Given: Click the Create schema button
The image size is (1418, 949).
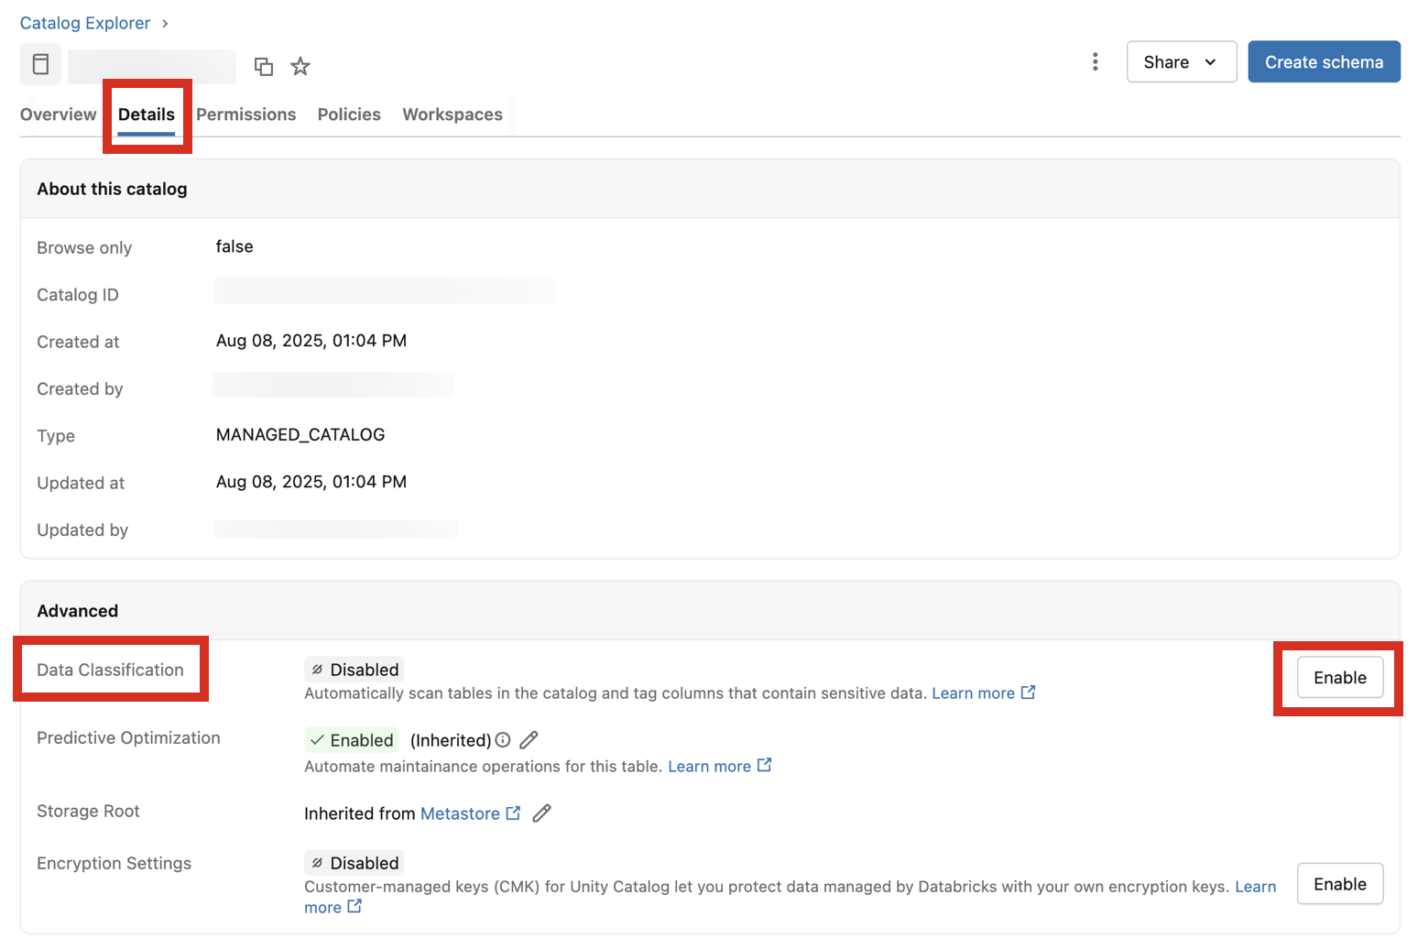Looking at the screenshot, I should coord(1323,62).
